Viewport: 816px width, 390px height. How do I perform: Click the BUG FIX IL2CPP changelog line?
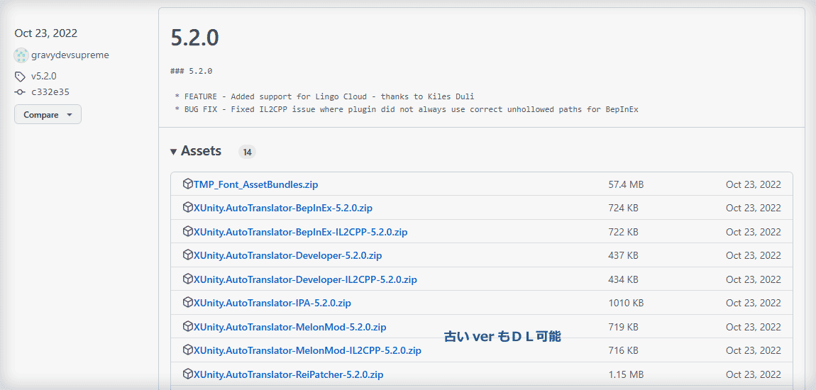pyautogui.click(x=407, y=110)
